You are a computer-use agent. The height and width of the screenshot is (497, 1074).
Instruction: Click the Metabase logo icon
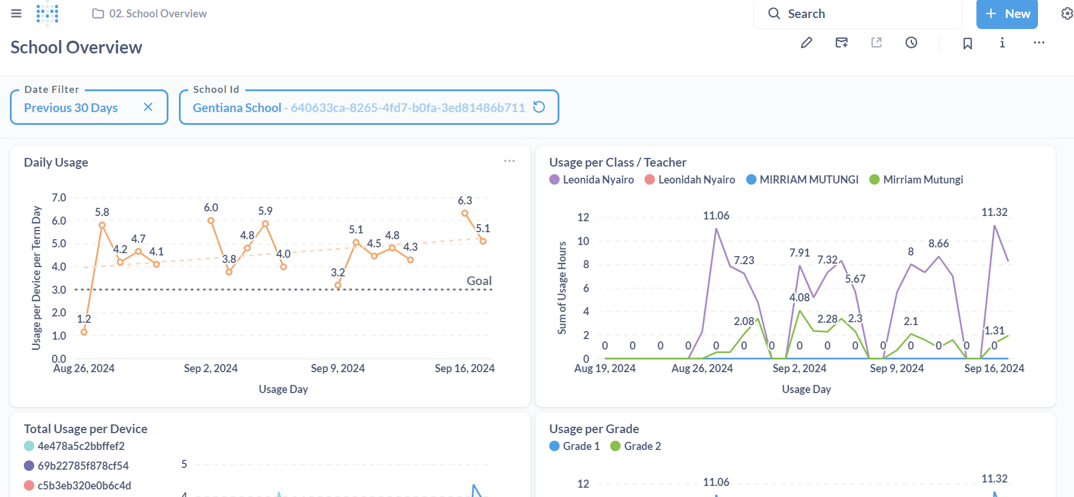(47, 13)
